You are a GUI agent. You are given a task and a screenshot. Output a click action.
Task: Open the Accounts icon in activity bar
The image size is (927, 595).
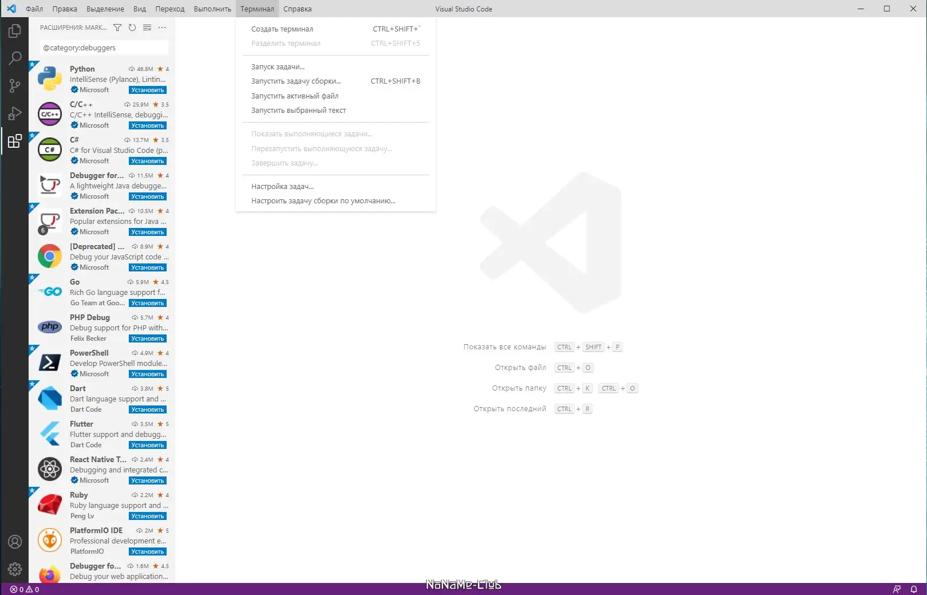[15, 542]
